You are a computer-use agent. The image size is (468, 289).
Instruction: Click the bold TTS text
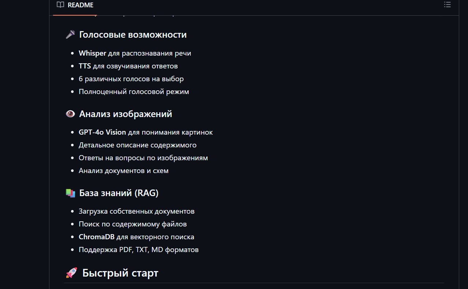point(85,66)
